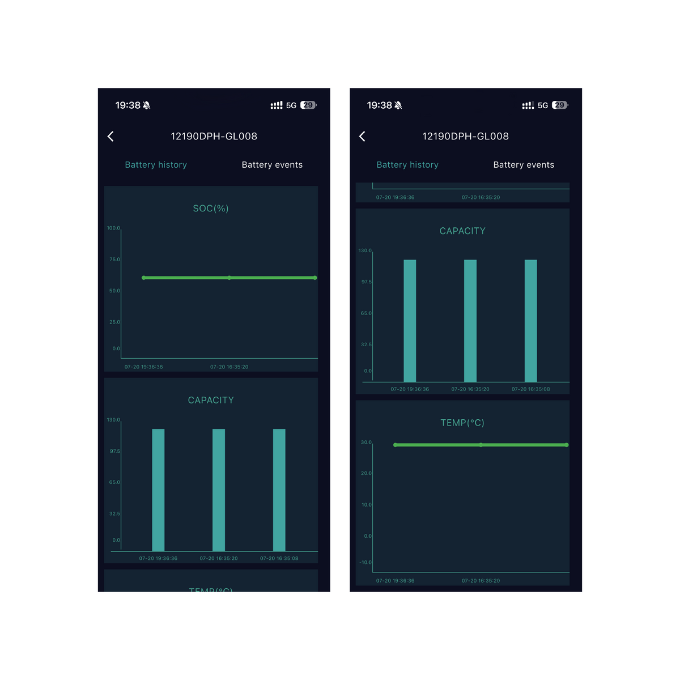Tap 07-20 16:35:20 label under SOC chart

tap(229, 367)
